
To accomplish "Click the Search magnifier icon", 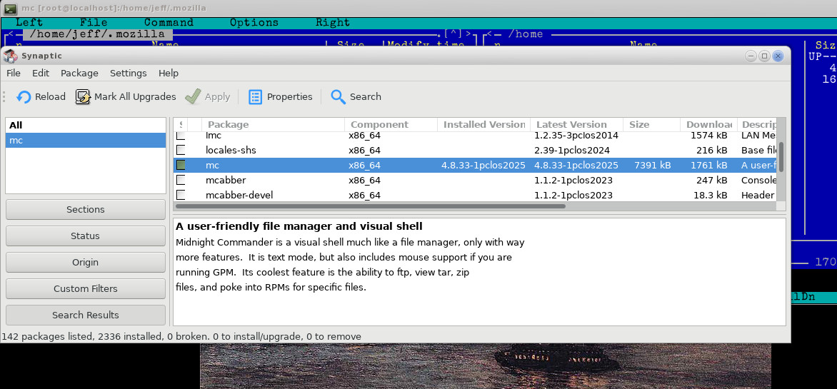I will pyautogui.click(x=338, y=96).
